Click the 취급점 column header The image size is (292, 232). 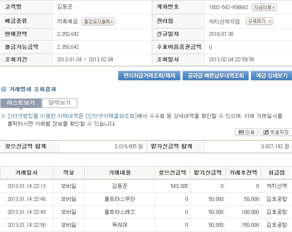[276, 173]
